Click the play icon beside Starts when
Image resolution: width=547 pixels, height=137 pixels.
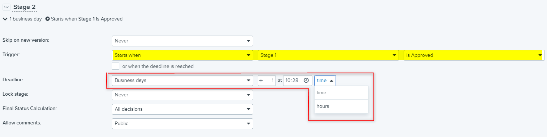47,19
